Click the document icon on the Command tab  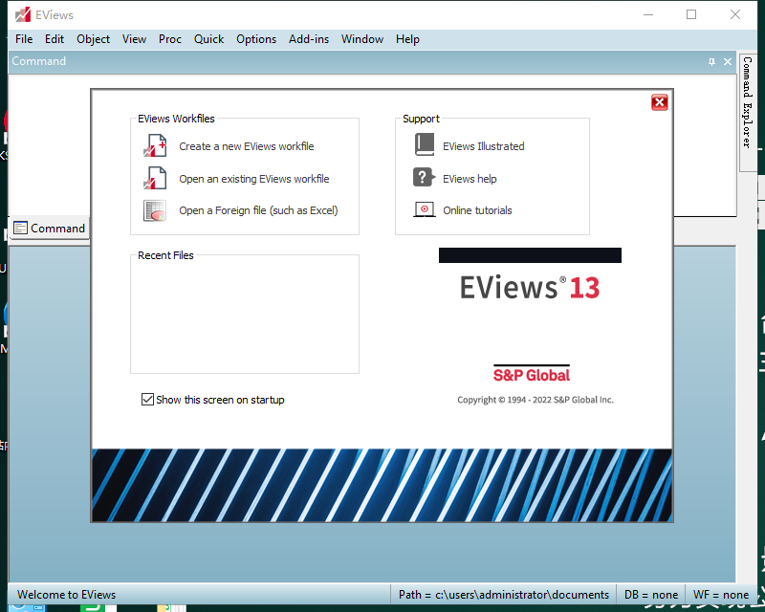tap(19, 228)
